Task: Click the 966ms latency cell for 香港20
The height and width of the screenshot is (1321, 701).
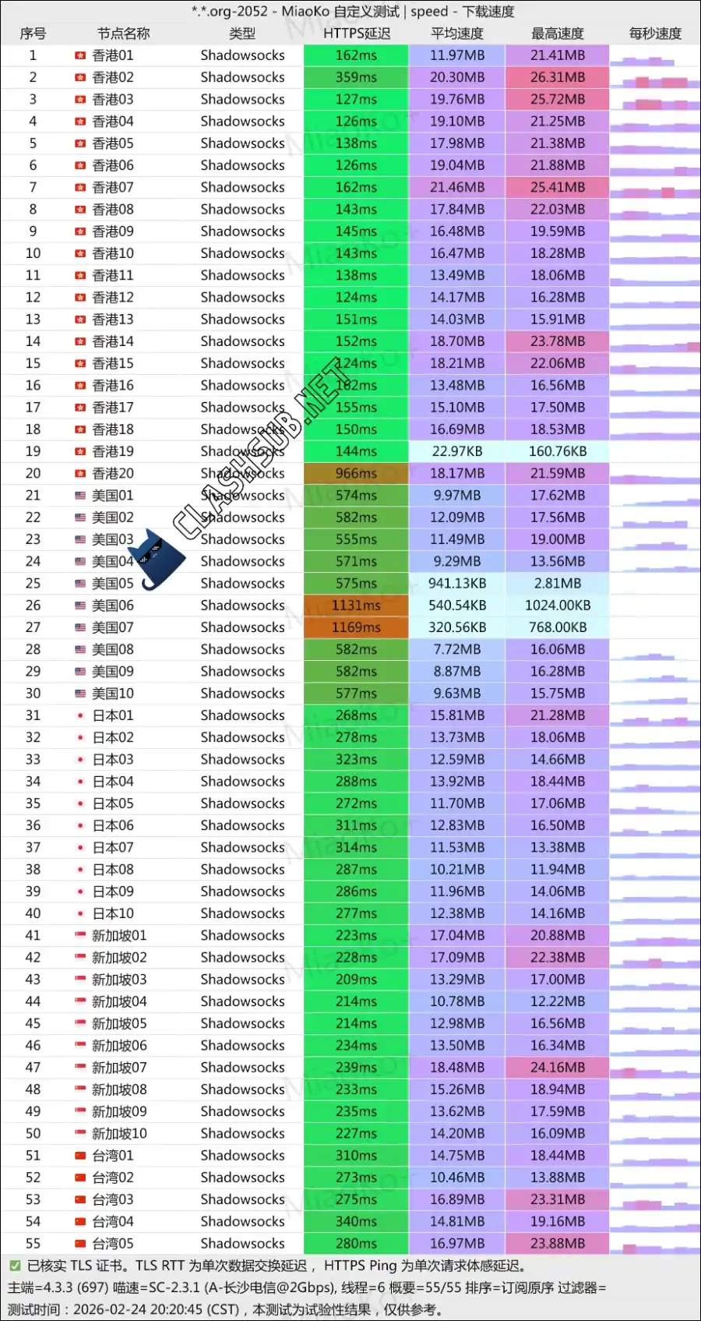Action: point(356,473)
